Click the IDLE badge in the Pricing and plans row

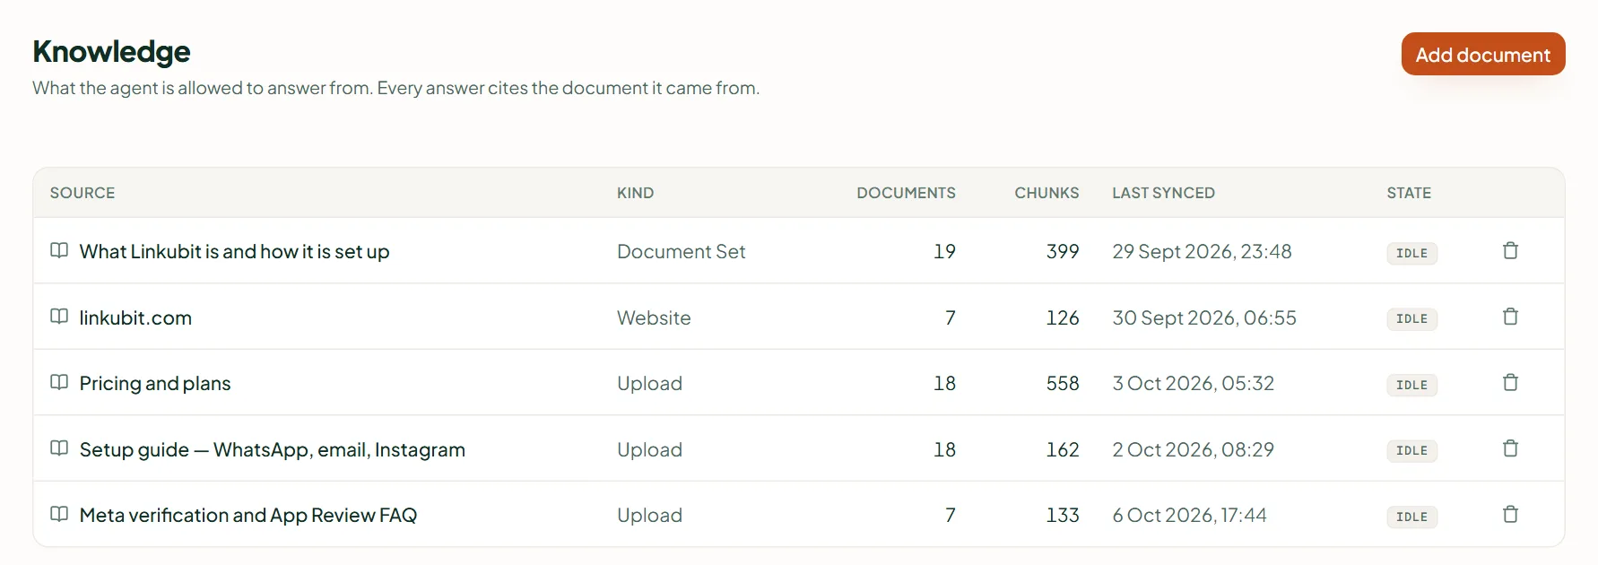tap(1411, 385)
